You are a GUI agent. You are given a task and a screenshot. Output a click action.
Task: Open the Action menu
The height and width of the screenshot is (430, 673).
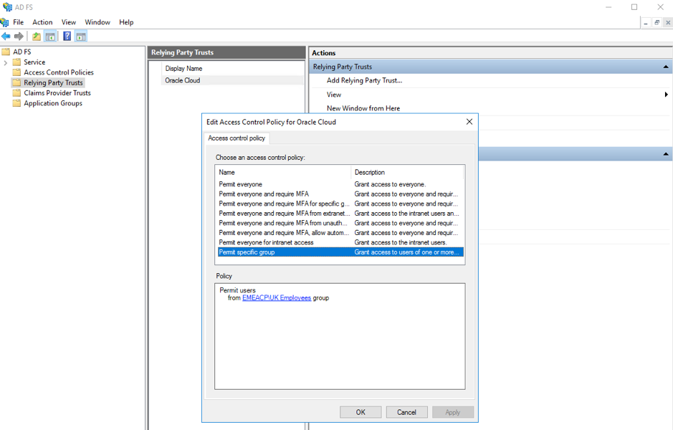42,22
